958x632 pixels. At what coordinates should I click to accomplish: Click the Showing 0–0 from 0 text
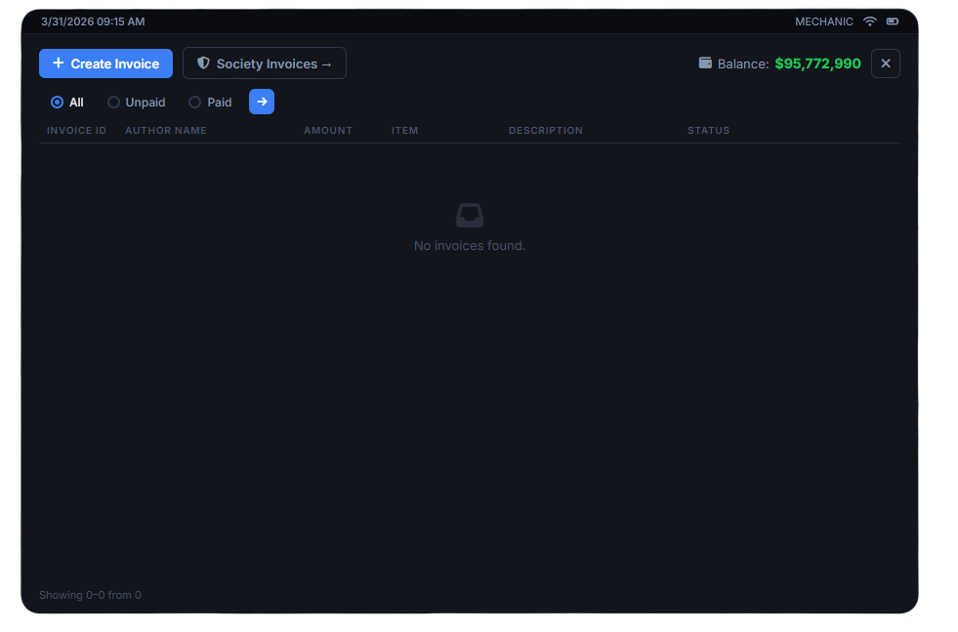point(90,595)
